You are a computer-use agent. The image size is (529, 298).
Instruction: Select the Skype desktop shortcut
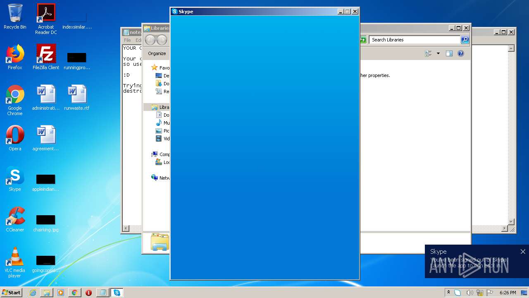15,179
